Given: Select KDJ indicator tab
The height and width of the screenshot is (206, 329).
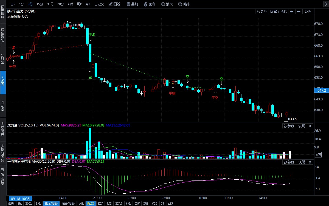Looking at the screenshot, I should coord(100,204).
